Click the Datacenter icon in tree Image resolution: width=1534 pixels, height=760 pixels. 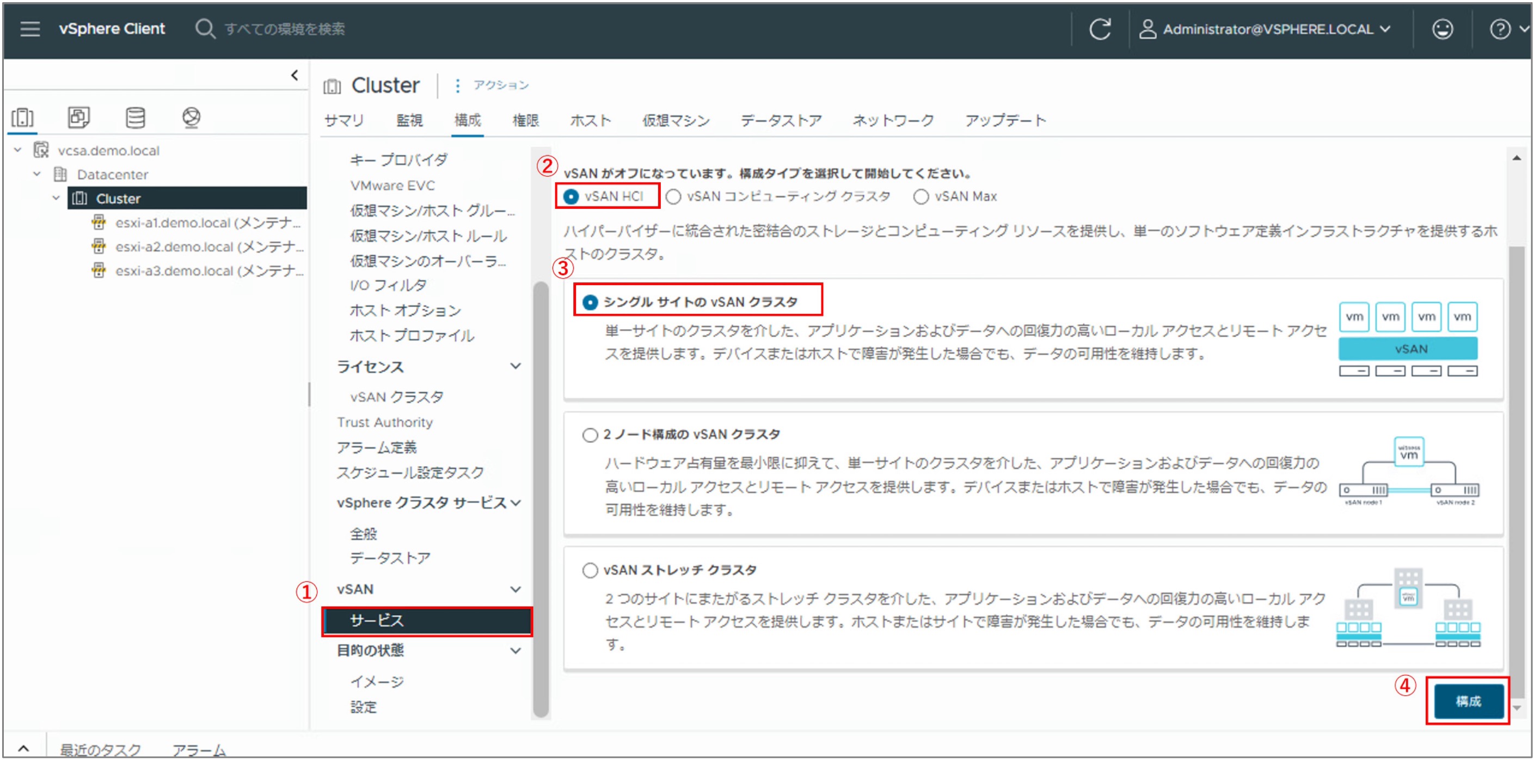click(x=60, y=175)
